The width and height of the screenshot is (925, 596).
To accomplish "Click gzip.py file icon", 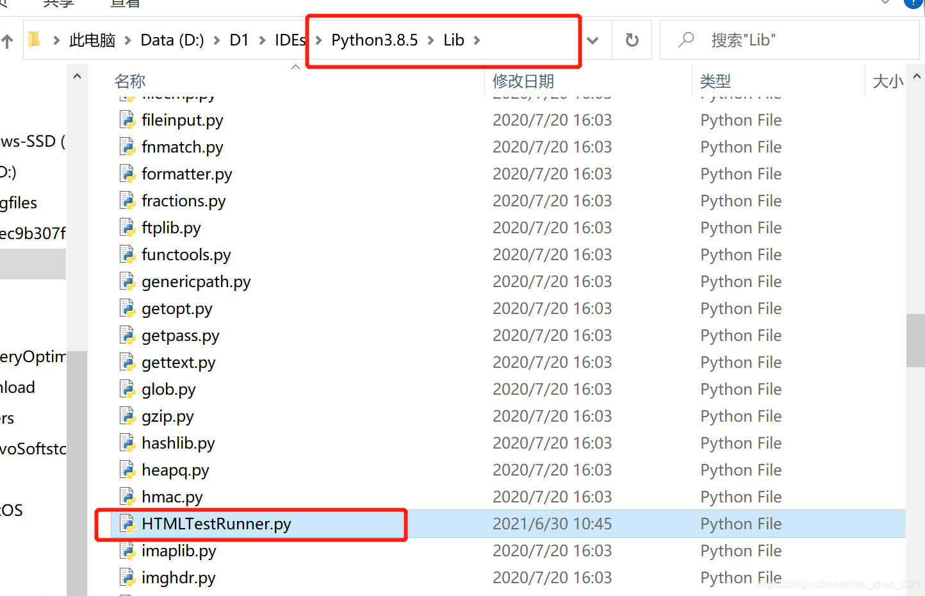I will (x=127, y=416).
